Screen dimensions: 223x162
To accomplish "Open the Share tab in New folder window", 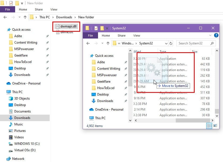I will 39,9.
